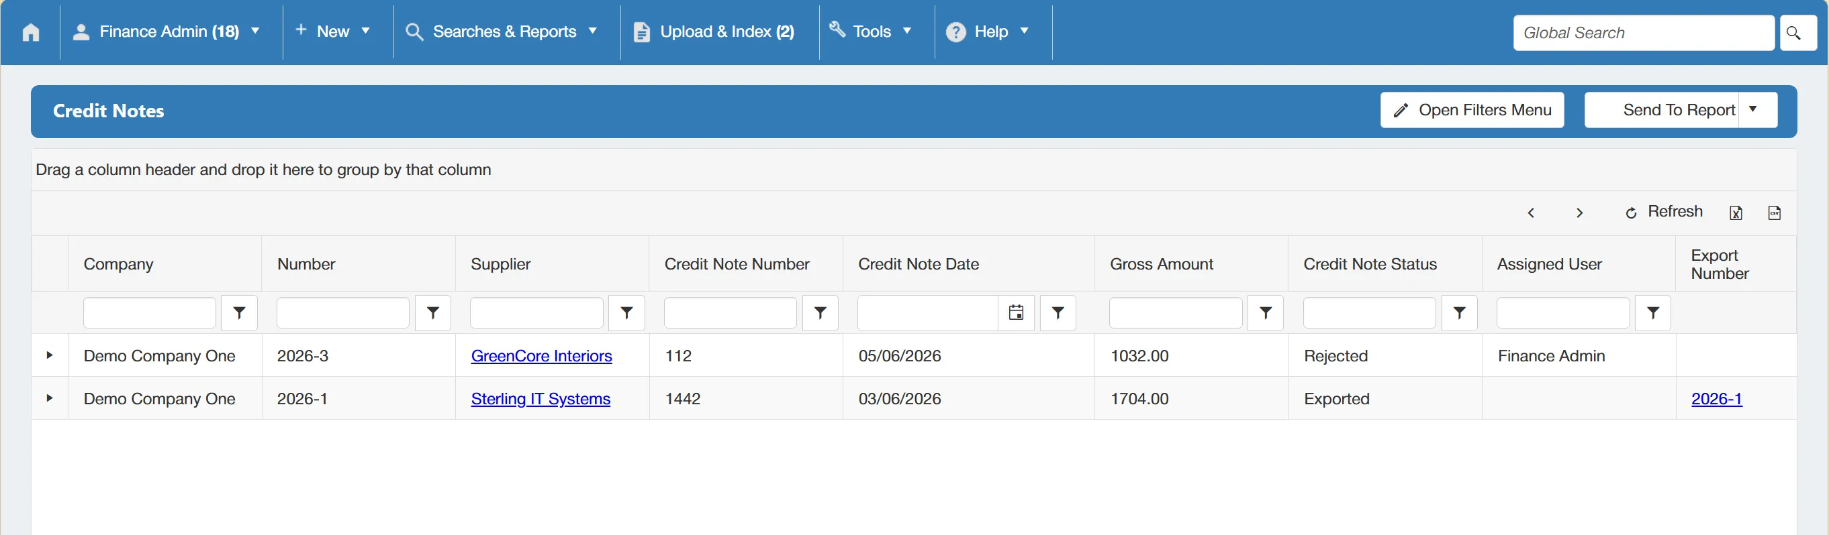Open filter options for Credit Note Status
This screenshot has height=535, width=1829.
(x=1459, y=312)
